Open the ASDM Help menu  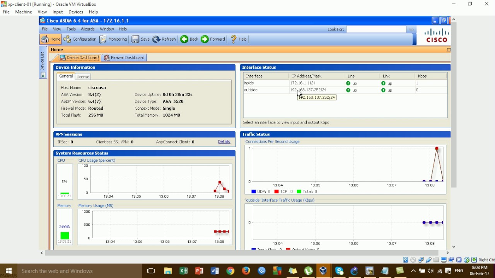coord(123,29)
